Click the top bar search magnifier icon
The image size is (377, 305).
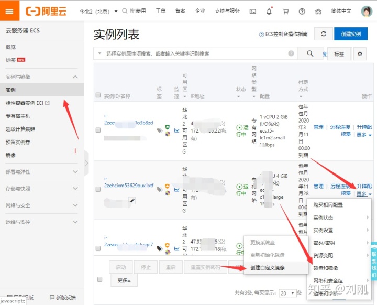coord(125,11)
